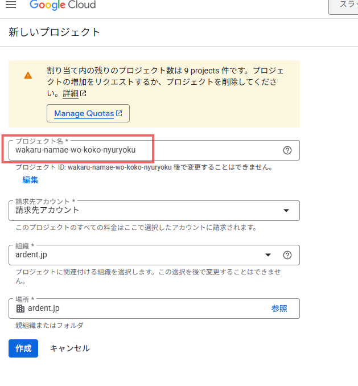Click the external link icon beside 詳細
This screenshot has width=358, height=386.
(83, 93)
